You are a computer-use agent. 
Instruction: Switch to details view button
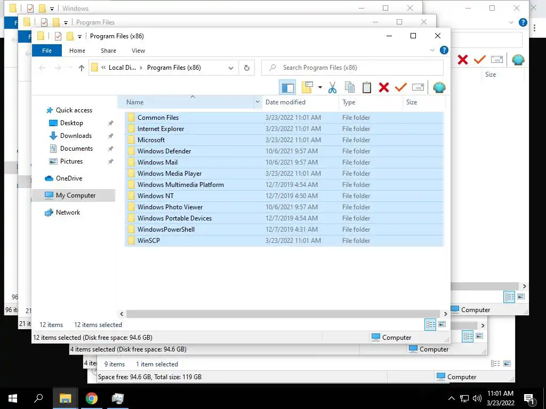click(x=430, y=324)
